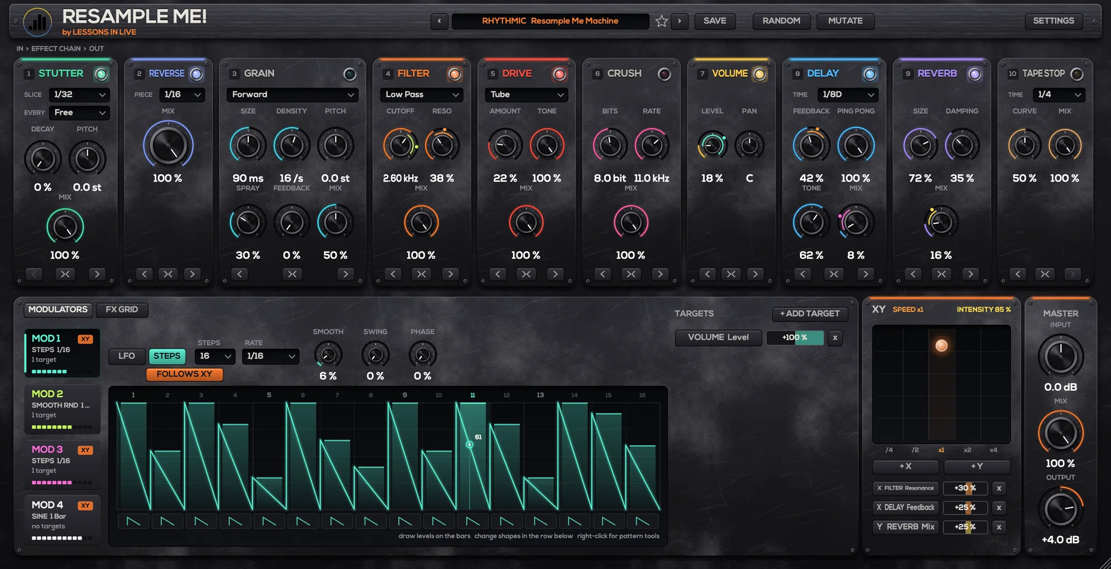Click the RANDOM button
The width and height of the screenshot is (1111, 569).
click(781, 21)
